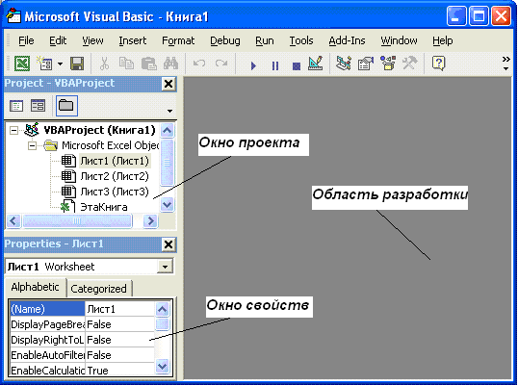
Task: Switch to the Alphabetic tab
Action: [35, 287]
